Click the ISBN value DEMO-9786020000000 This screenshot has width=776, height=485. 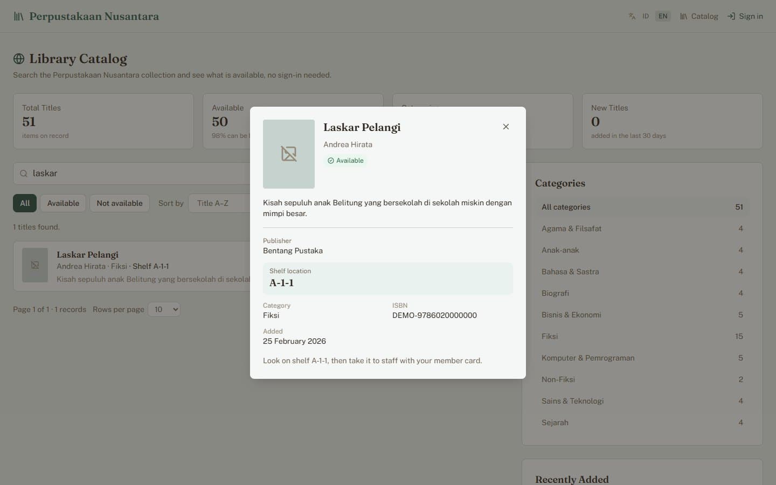click(434, 315)
